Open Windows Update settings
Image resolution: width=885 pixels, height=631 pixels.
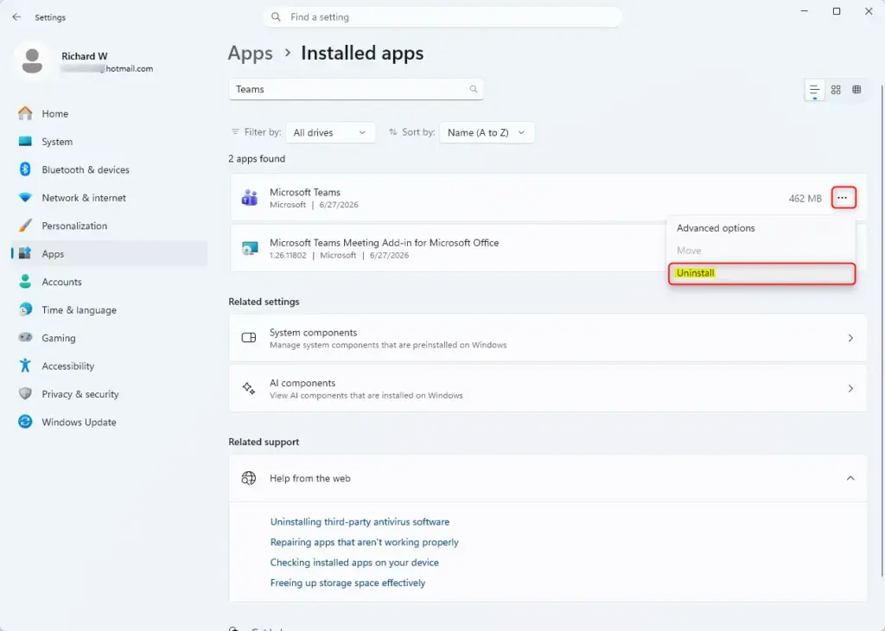coord(110,422)
